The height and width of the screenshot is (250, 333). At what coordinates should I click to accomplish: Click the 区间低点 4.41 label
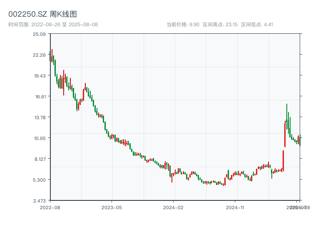(x=257, y=25)
